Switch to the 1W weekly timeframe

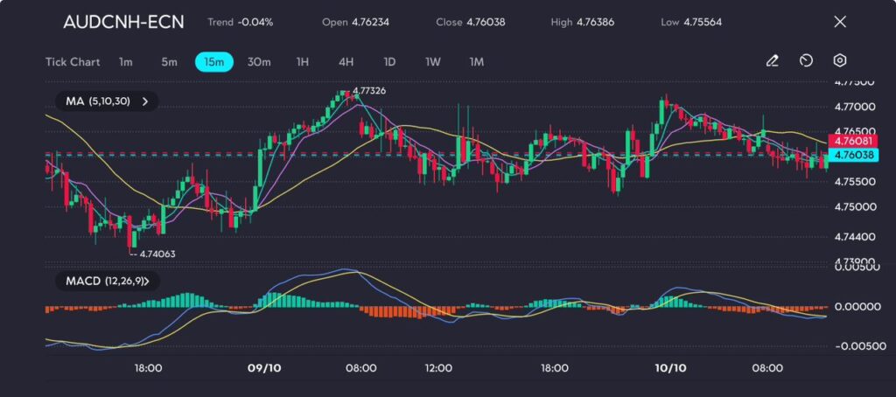(433, 62)
